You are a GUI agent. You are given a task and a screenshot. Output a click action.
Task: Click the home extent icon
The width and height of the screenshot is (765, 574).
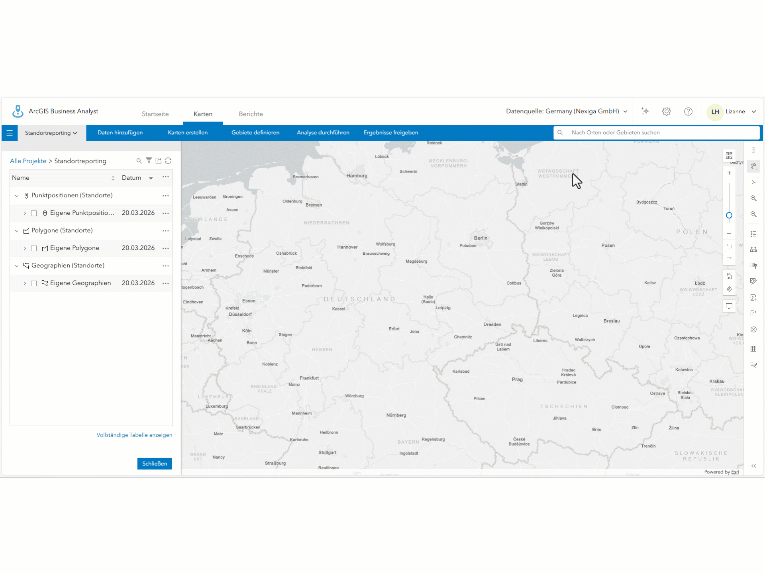[729, 276]
